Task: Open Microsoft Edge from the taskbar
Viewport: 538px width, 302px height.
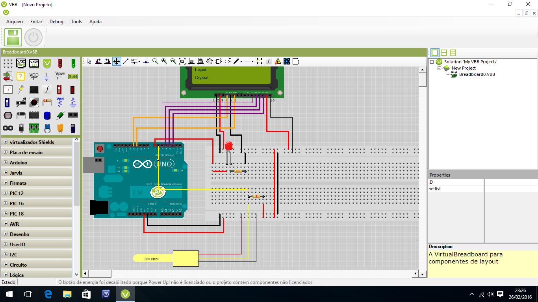Action: click(x=48, y=294)
